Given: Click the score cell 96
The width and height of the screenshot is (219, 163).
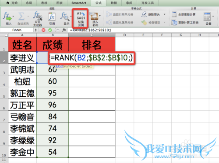Looking at the screenshot, I should pos(53,105).
